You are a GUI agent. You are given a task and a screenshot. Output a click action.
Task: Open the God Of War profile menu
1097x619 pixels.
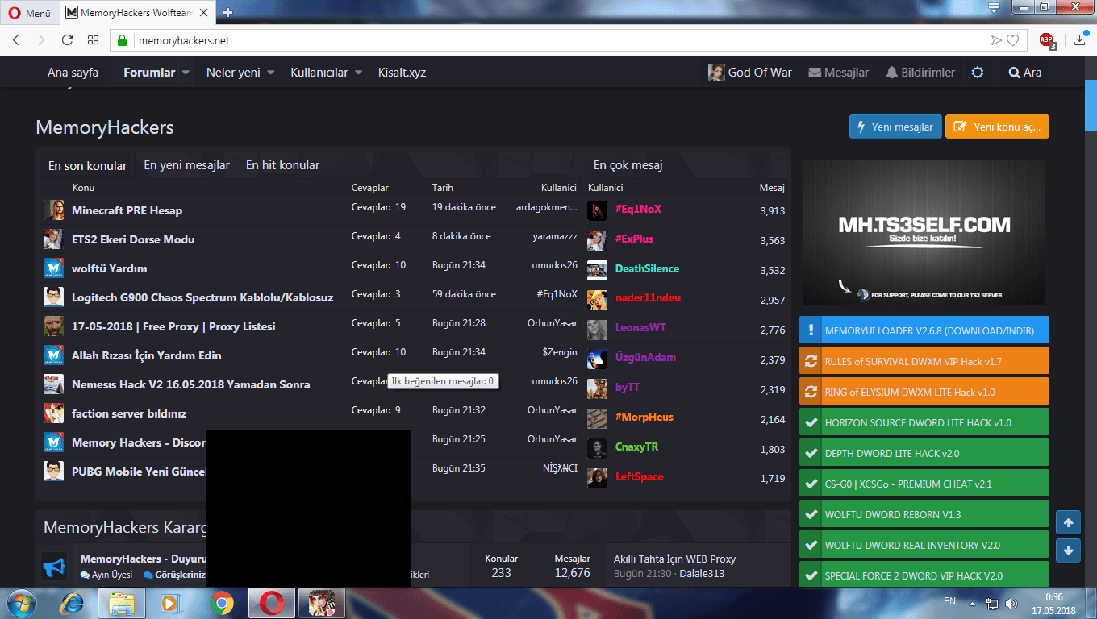750,73
